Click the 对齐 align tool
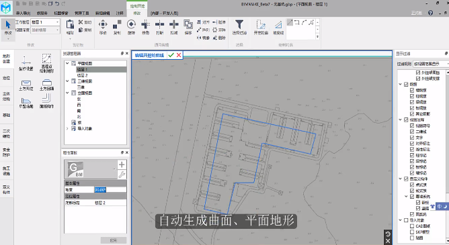 tap(203, 22)
